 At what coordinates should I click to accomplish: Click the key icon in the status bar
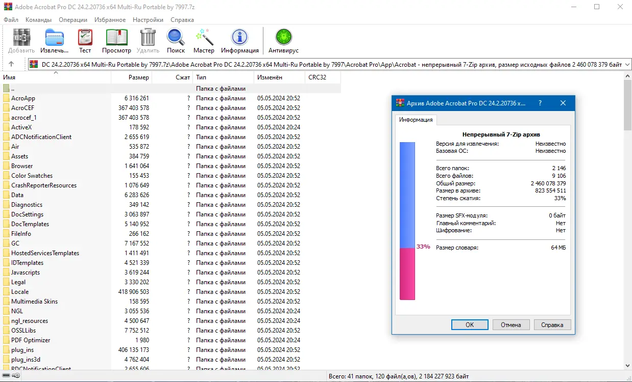pyautogui.click(x=16, y=376)
